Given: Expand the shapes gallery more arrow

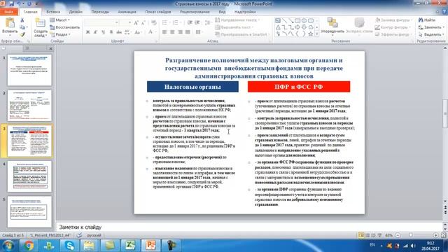Looking at the screenshot, I should click(x=317, y=34).
